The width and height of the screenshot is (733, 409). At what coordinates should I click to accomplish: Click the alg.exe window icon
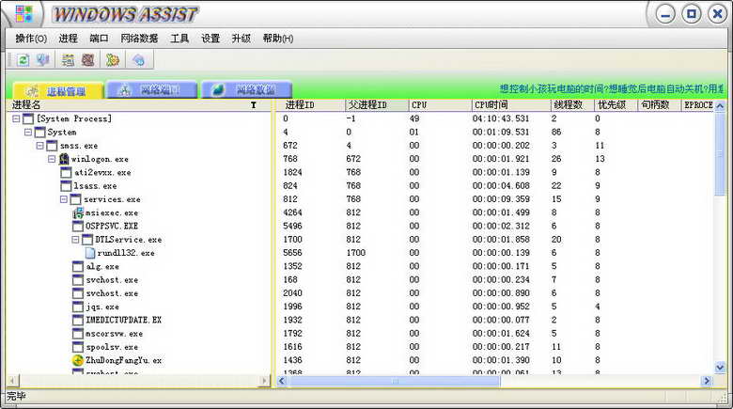tap(78, 267)
